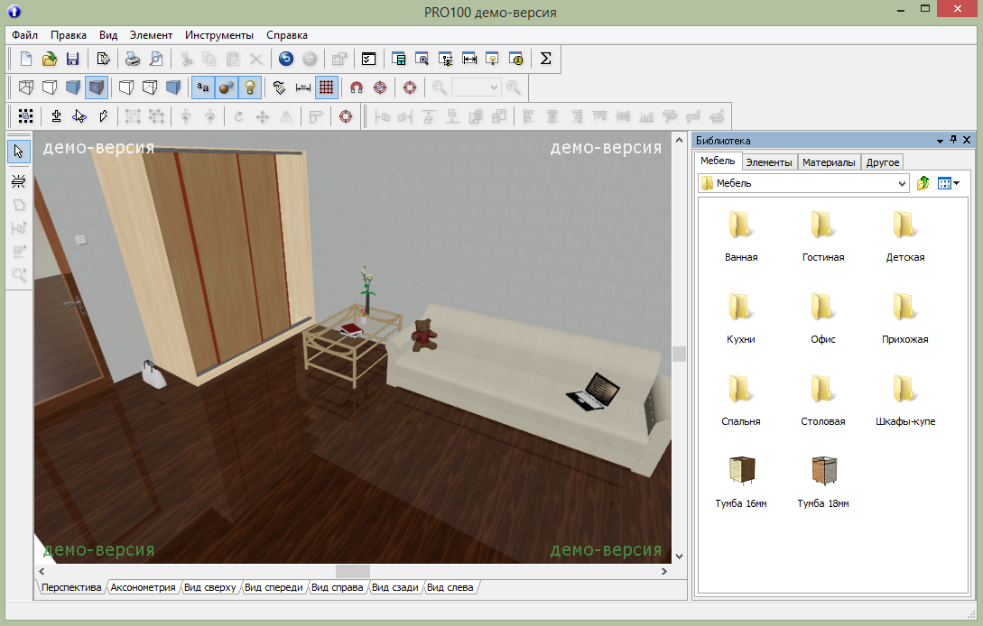This screenshot has height=626, width=983.
Task: Click the horizontal scrollbar thumb under viewport
Action: 353,571
